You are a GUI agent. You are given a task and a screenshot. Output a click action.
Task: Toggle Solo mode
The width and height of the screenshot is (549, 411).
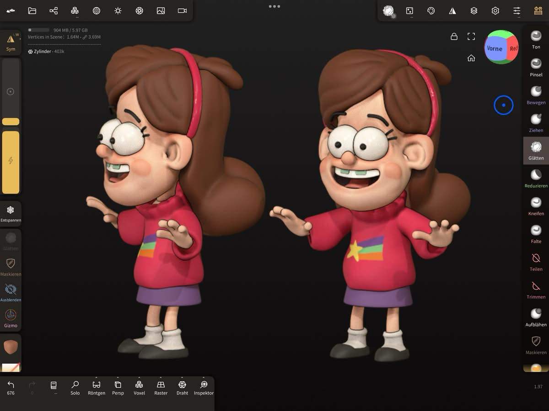point(75,388)
